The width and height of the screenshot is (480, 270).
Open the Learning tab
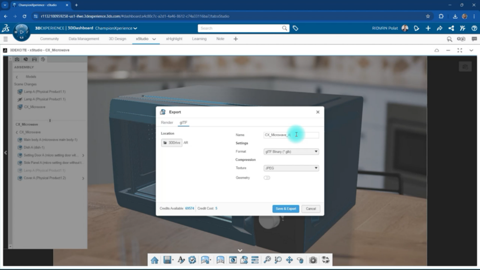pyautogui.click(x=199, y=39)
